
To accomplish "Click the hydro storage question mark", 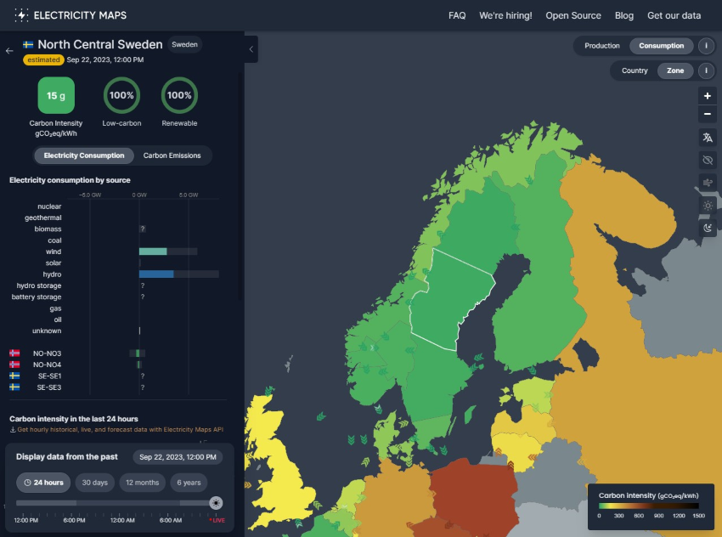I will point(143,285).
